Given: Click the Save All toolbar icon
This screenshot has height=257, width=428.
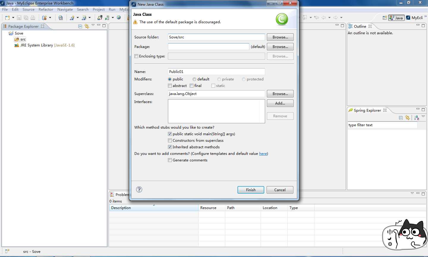Looking at the screenshot, I should pyautogui.click(x=26, y=18).
